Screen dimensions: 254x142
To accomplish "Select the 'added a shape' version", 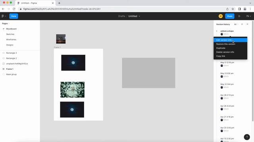I will point(227,31).
